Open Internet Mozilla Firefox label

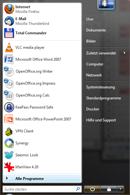[x=27, y=9]
